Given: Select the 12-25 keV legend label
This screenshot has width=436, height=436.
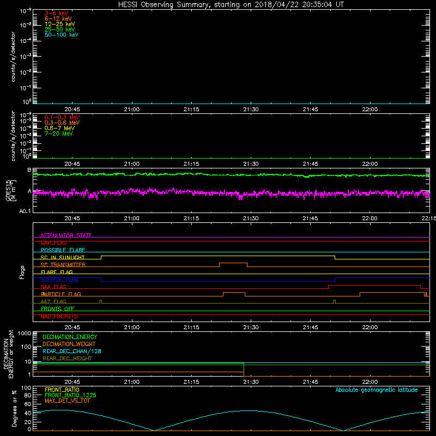Looking at the screenshot, I should (60, 24).
